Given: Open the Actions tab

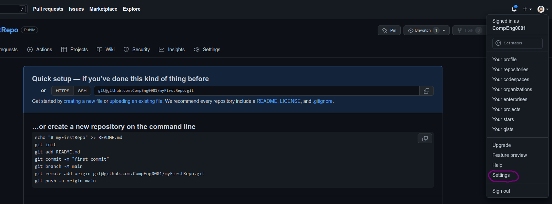Looking at the screenshot, I should click(x=40, y=50).
